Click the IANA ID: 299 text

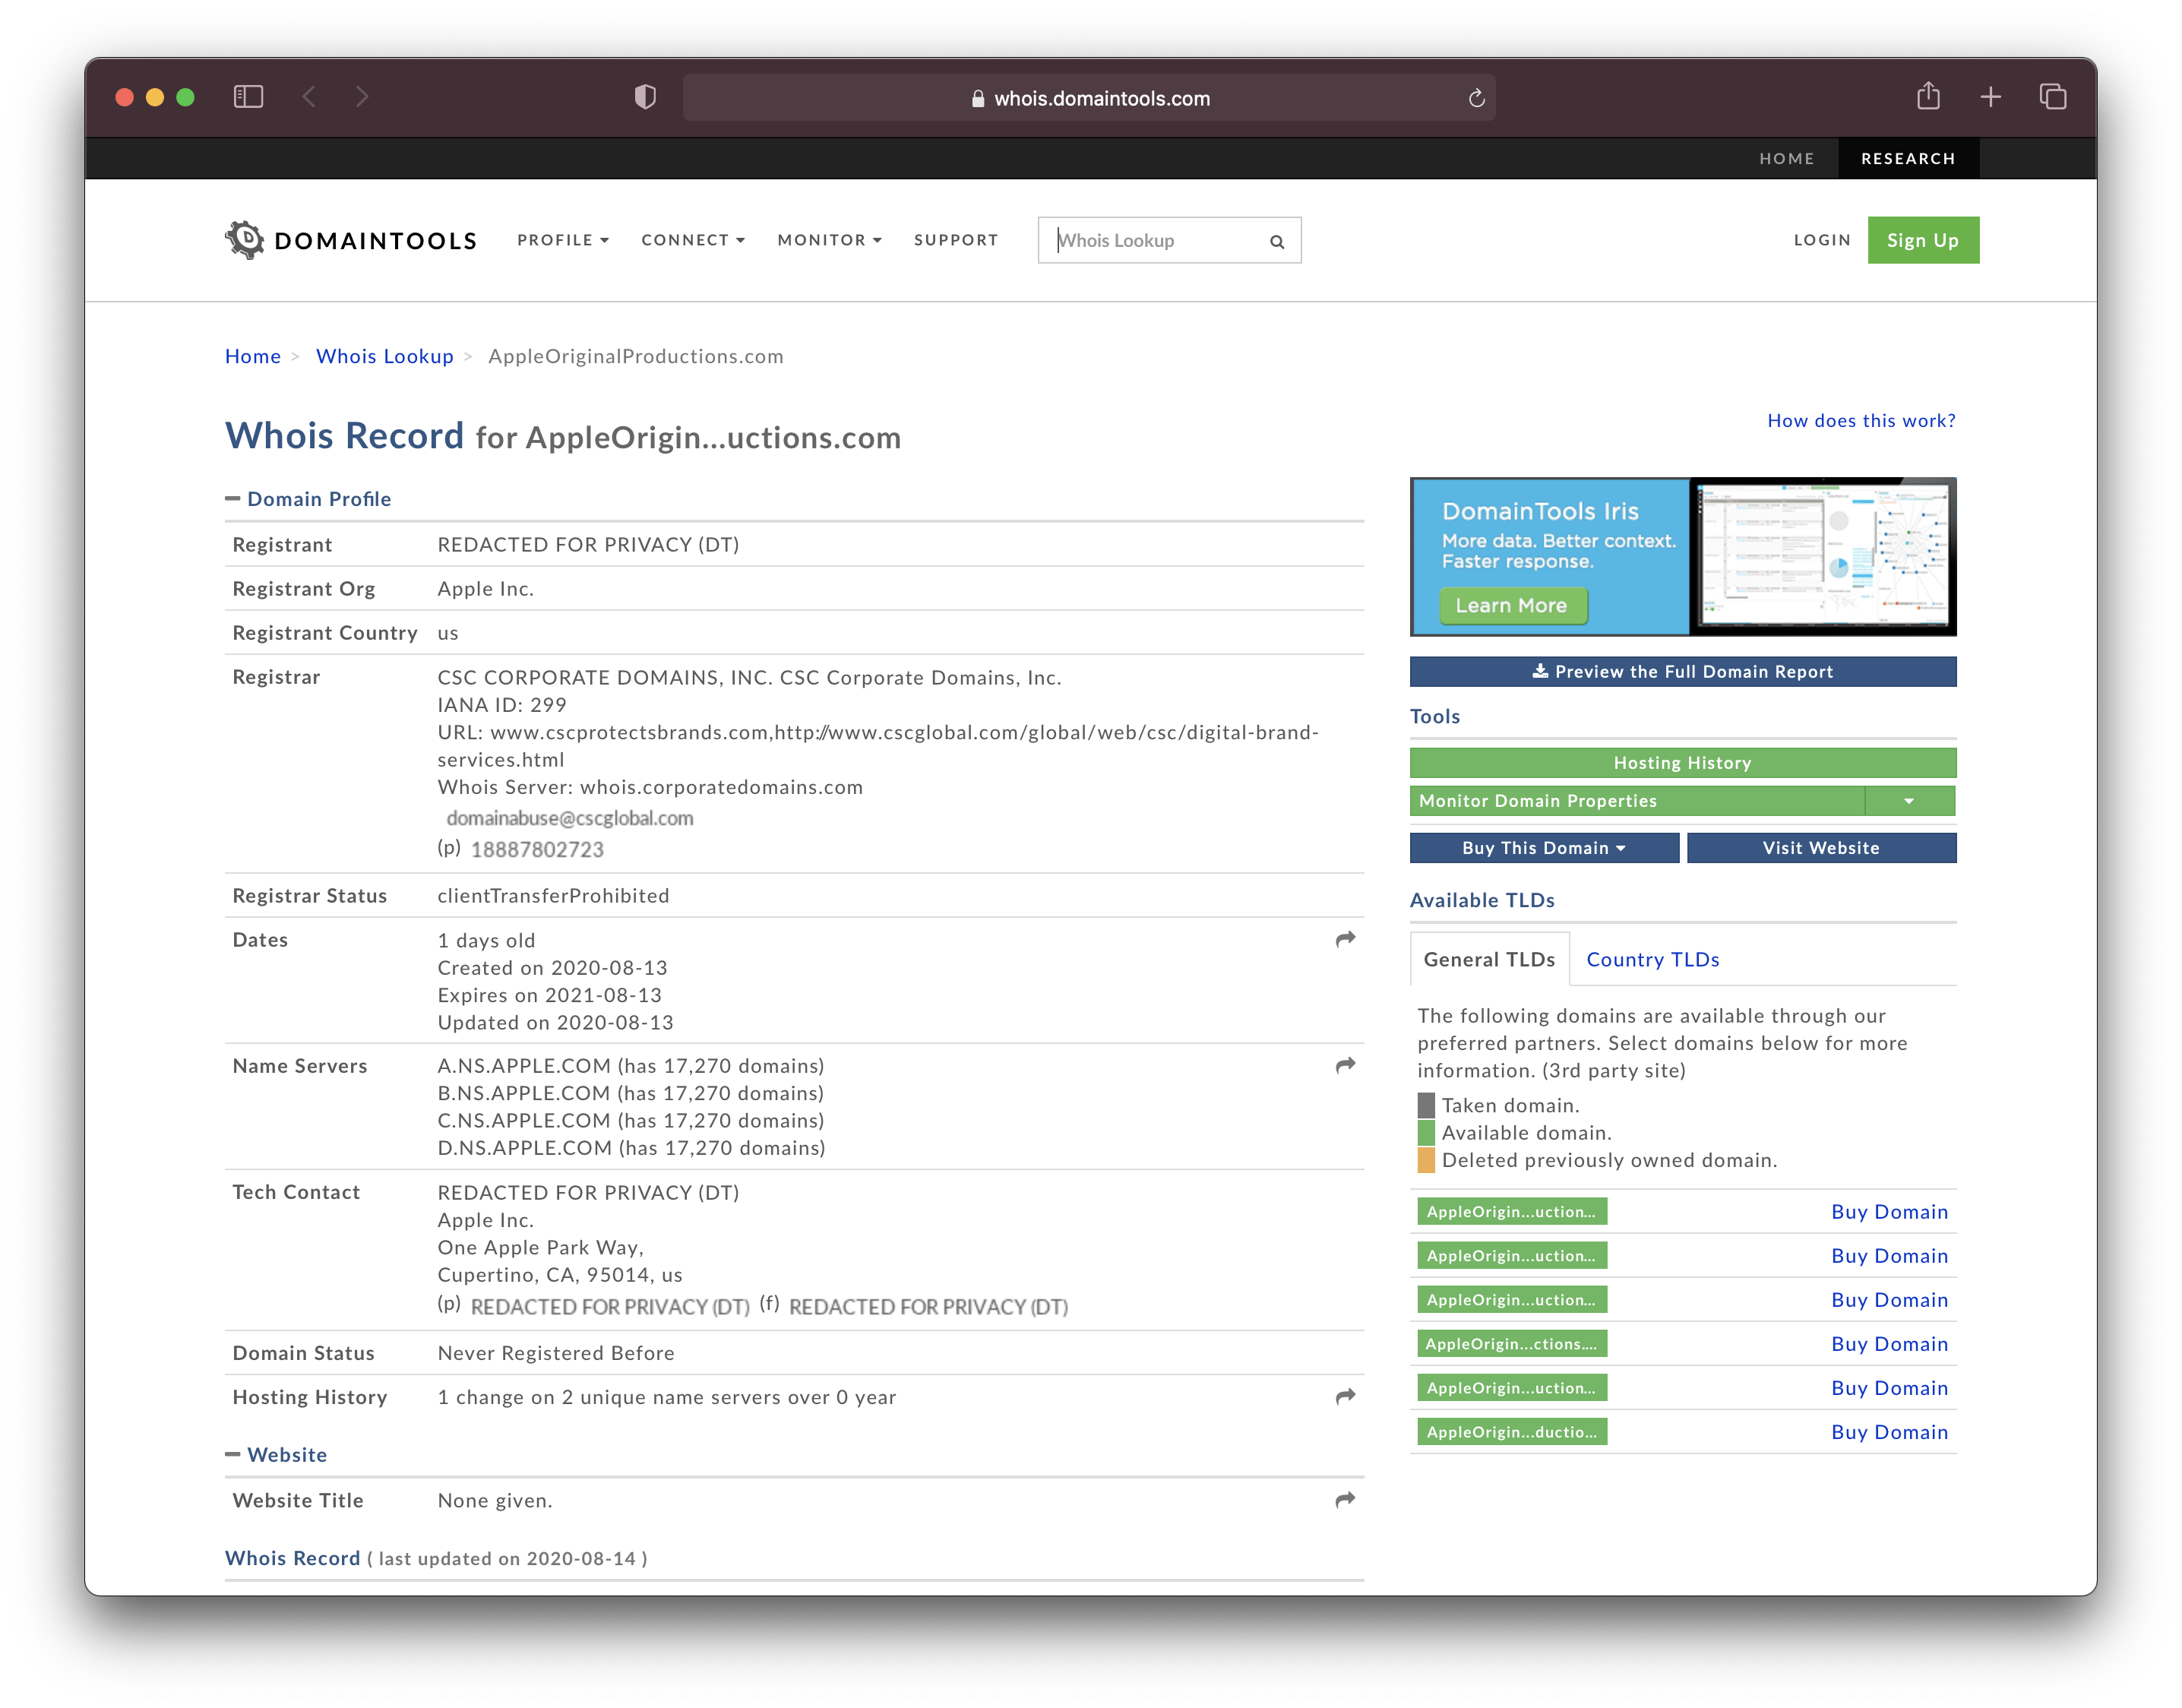pos(502,705)
